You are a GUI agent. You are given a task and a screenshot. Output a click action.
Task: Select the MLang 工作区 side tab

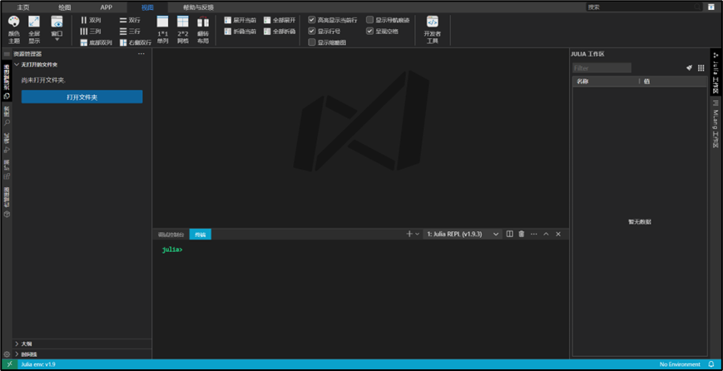tap(716, 123)
